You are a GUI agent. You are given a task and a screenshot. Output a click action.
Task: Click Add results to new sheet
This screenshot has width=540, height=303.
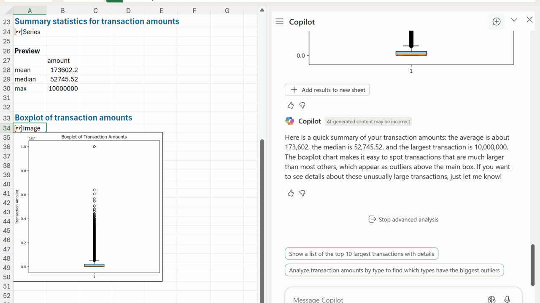[327, 90]
